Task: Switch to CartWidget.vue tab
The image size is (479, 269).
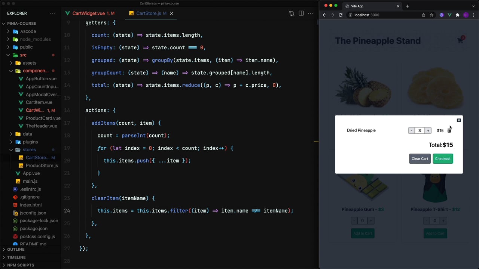Action: 89,13
